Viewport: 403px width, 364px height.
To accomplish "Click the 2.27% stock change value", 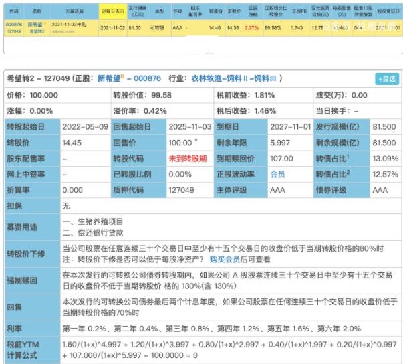I will pos(251,28).
